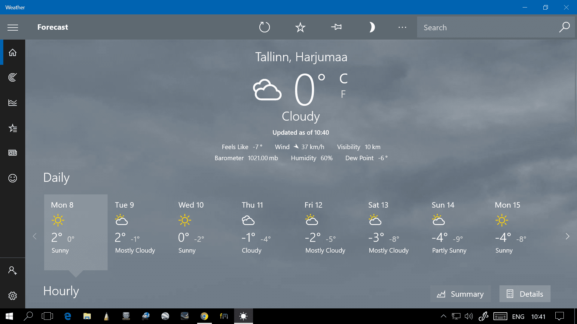Switch hourly view to Summary
The height and width of the screenshot is (324, 577).
pos(460,294)
